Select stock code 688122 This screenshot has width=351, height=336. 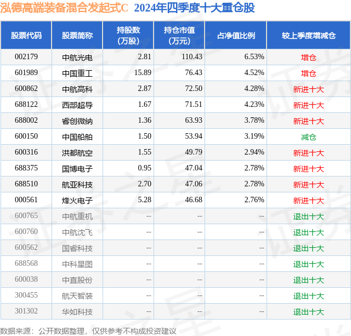tap(26, 105)
